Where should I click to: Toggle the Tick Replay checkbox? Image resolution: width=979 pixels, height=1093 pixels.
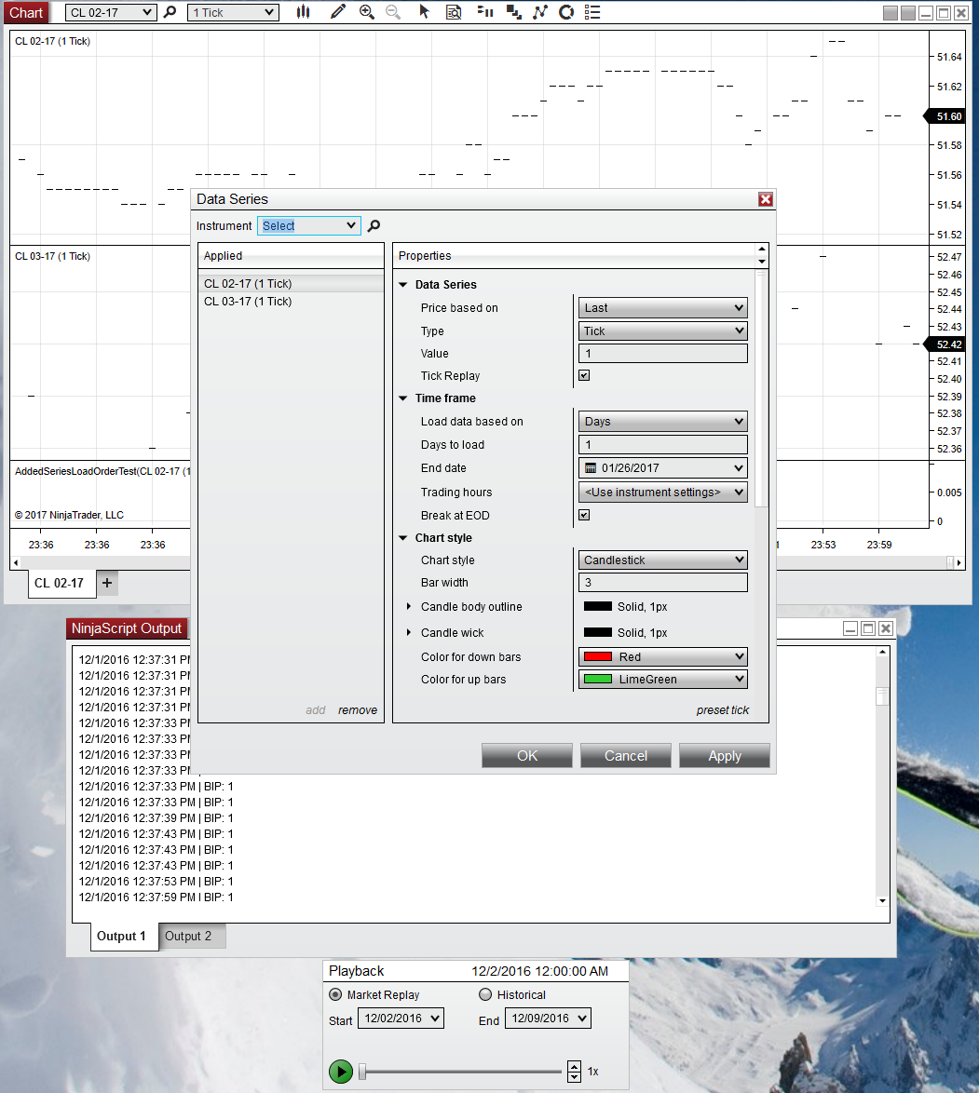tap(584, 376)
